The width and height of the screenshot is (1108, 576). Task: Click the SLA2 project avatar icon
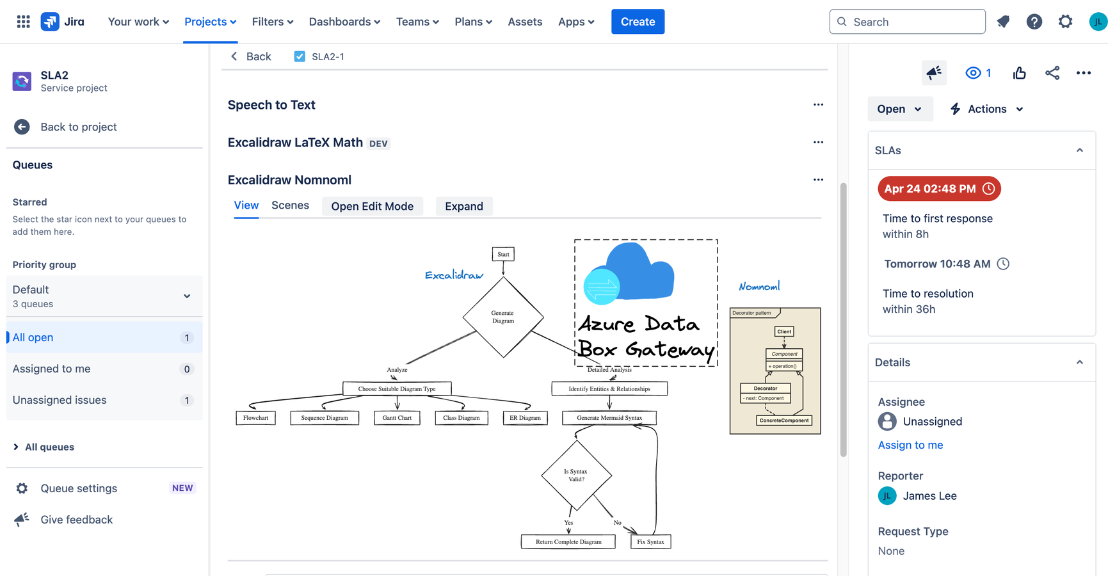22,81
